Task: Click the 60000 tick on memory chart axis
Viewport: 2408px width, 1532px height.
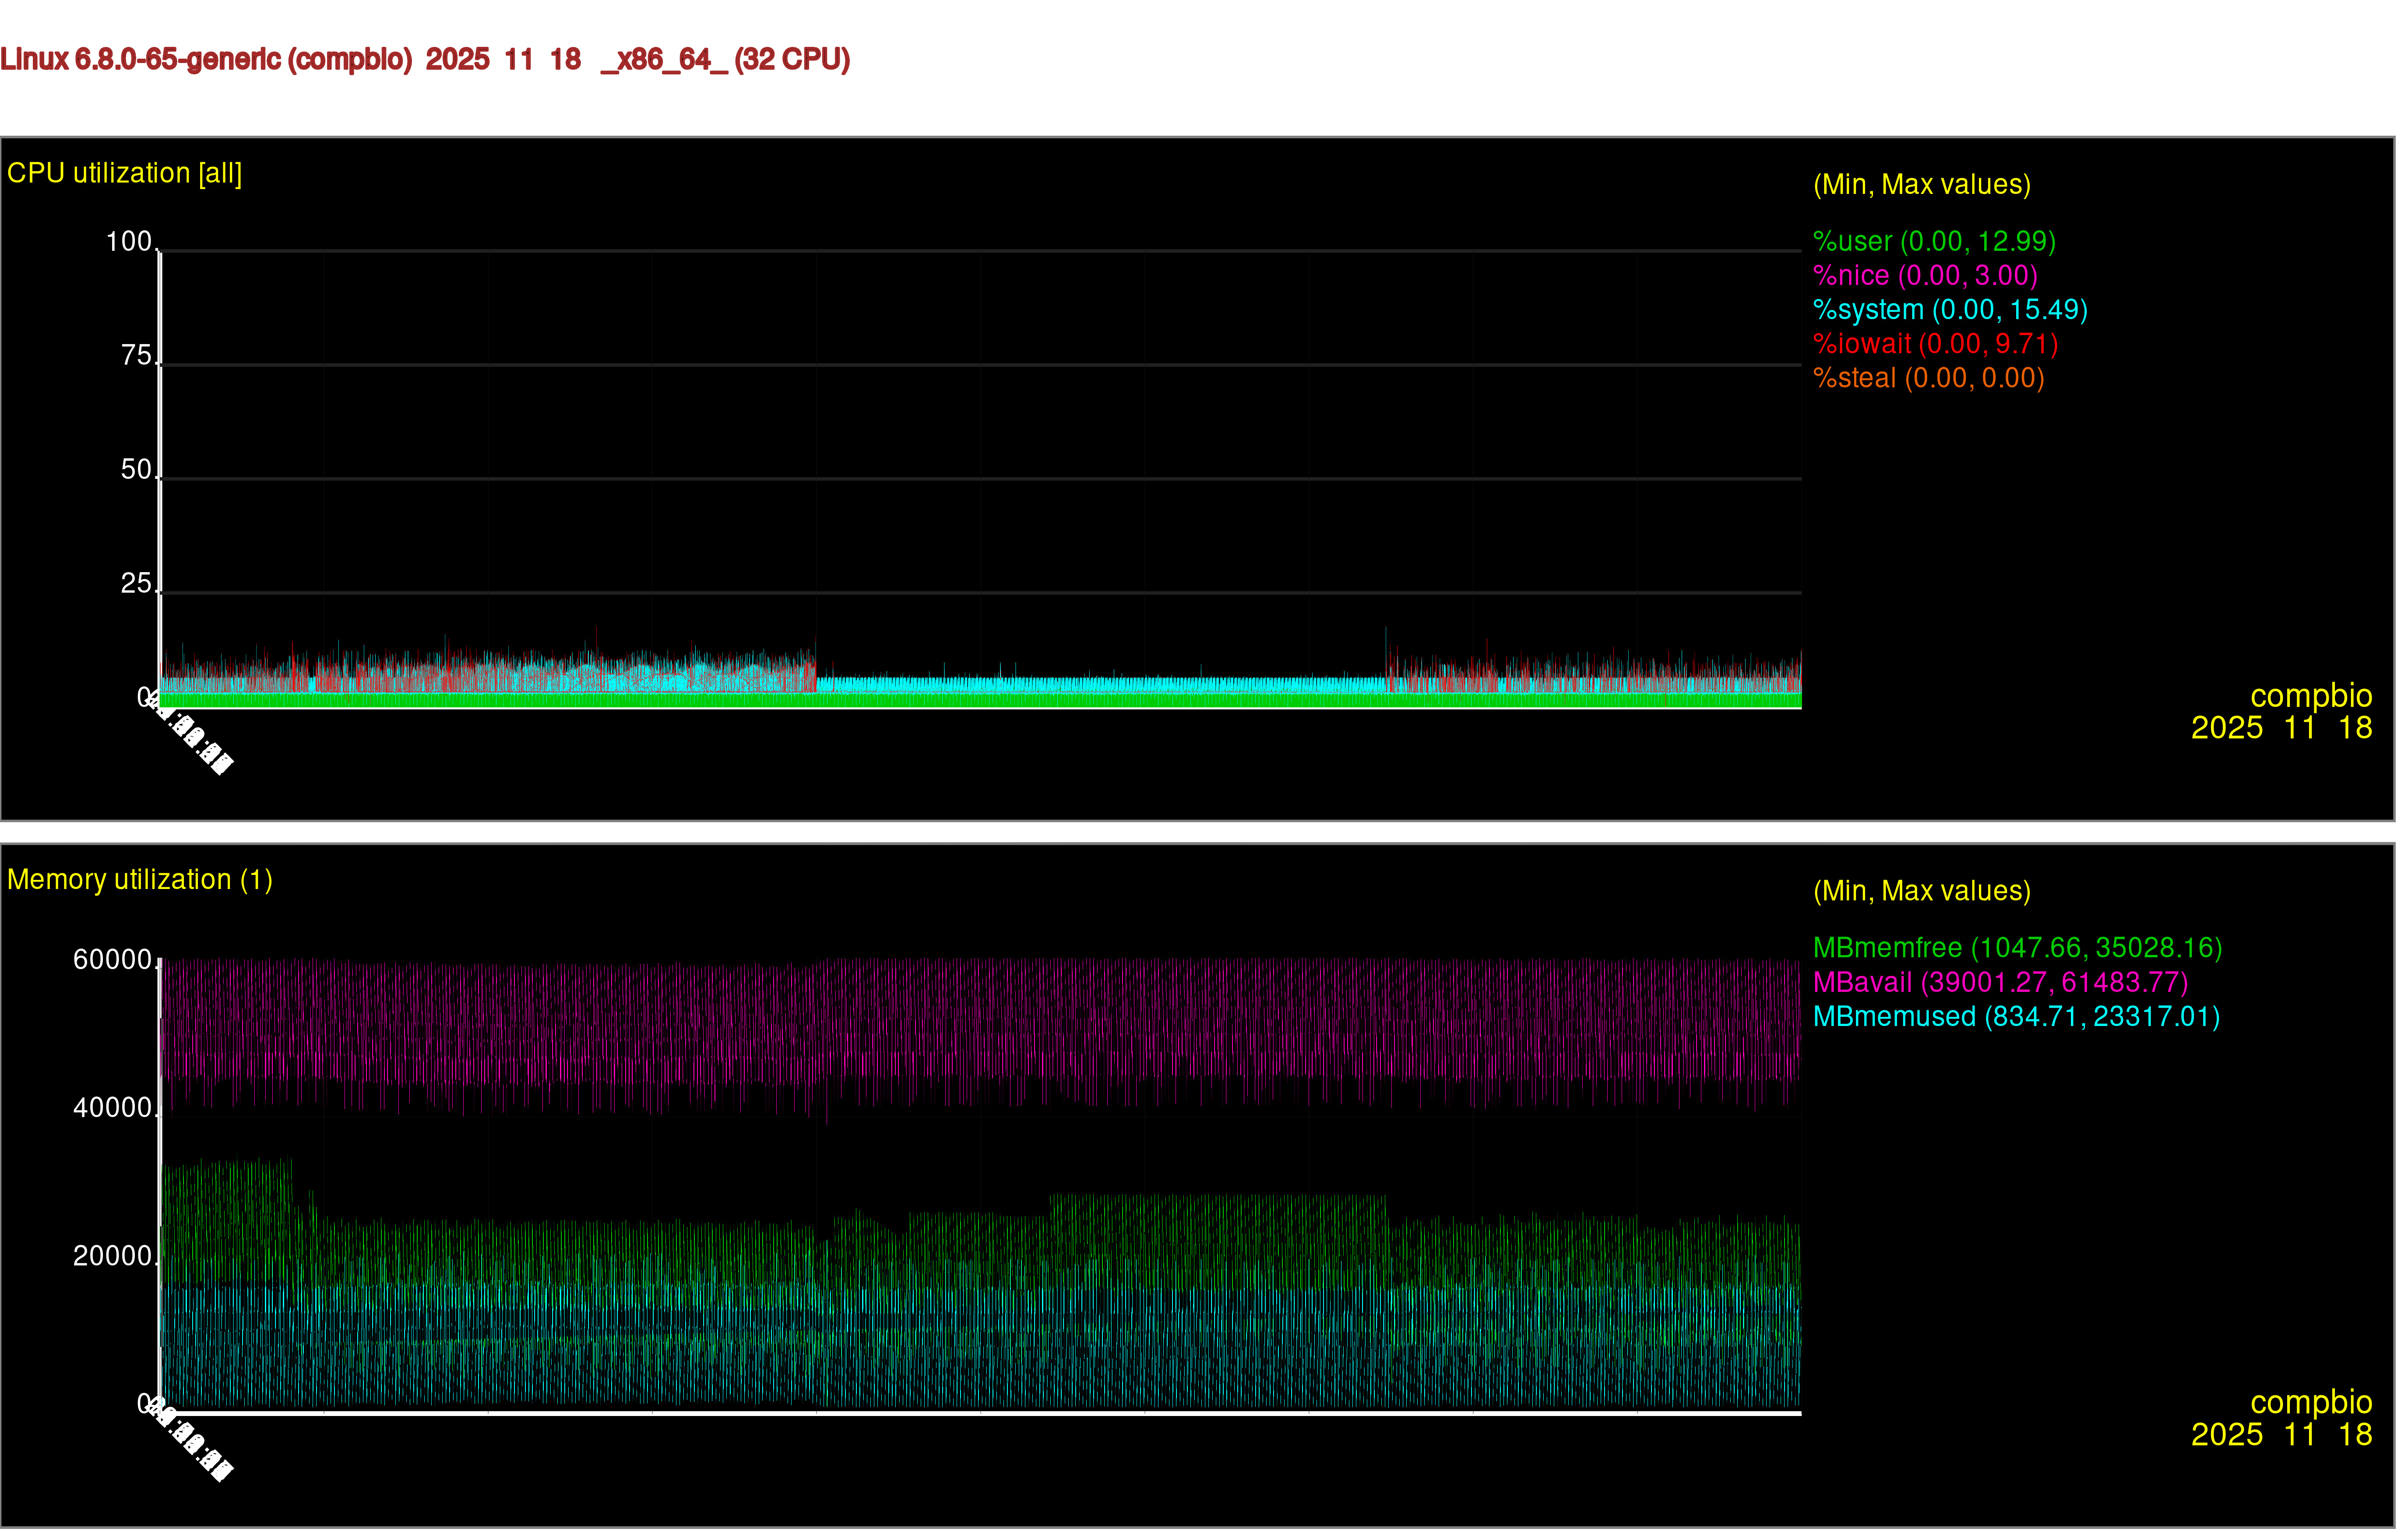Action: 112,960
